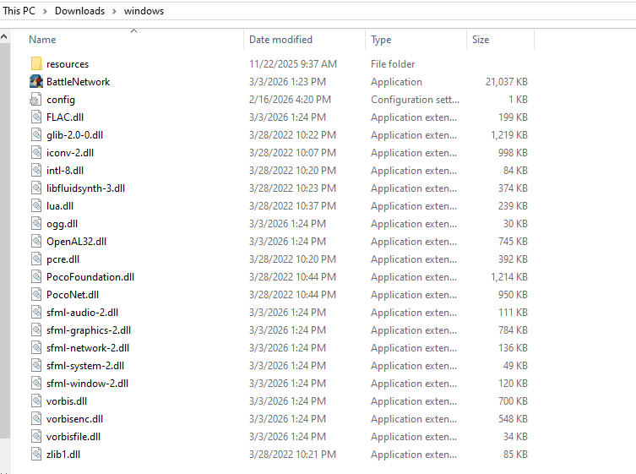The width and height of the screenshot is (636, 474).
Task: Click the date 11/22/2025 9:37 AM
Action: [x=293, y=63]
